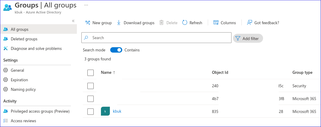321x127 pixels.
Task: Click the Privileged access groups icon
Action: click(x=5, y=111)
